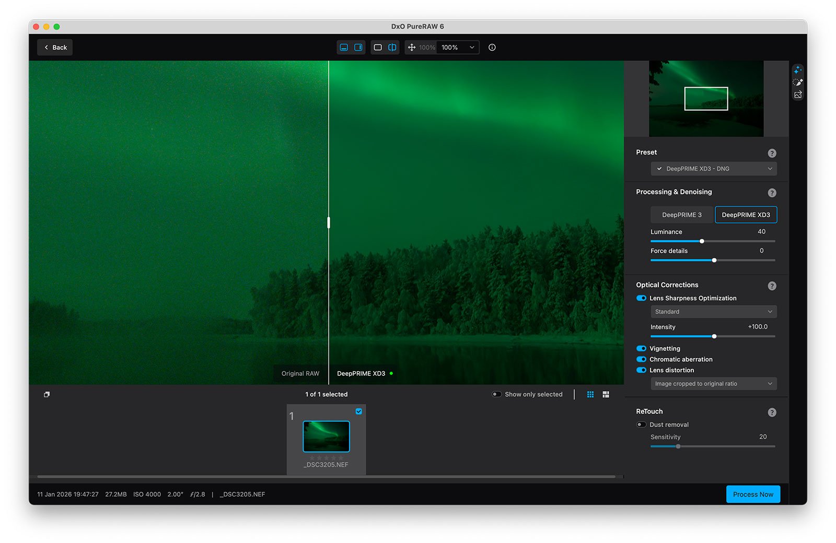Toggle the right settings panel icon
Screen dimensions: 836x543
(358, 48)
